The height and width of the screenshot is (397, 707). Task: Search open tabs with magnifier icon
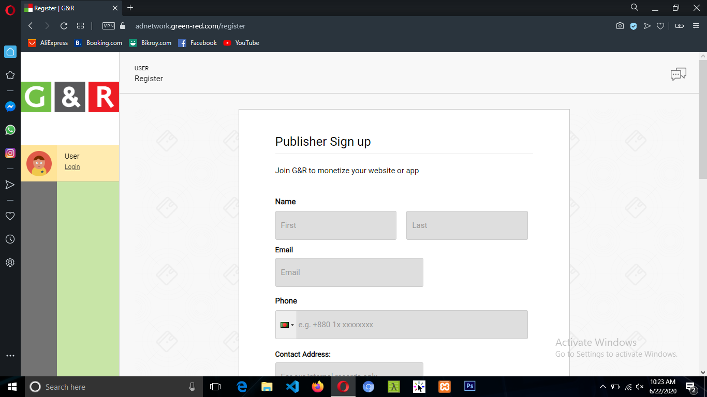pos(635,8)
